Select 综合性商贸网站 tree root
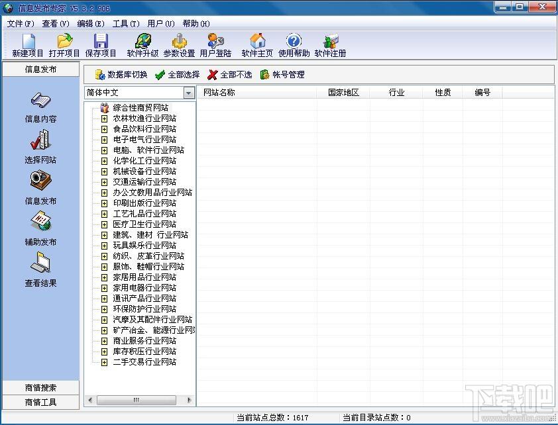 (140, 108)
